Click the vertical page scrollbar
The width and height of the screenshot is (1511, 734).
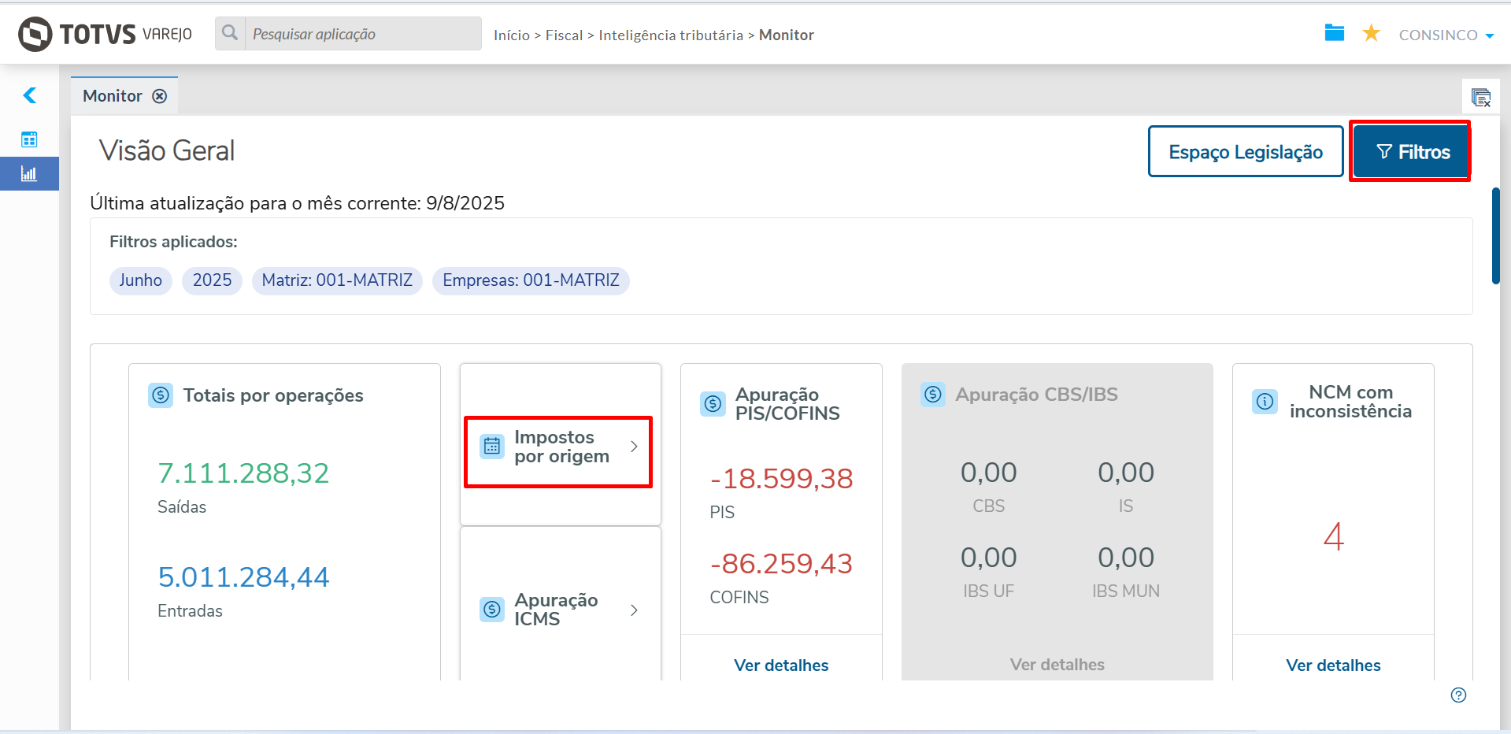click(1495, 235)
